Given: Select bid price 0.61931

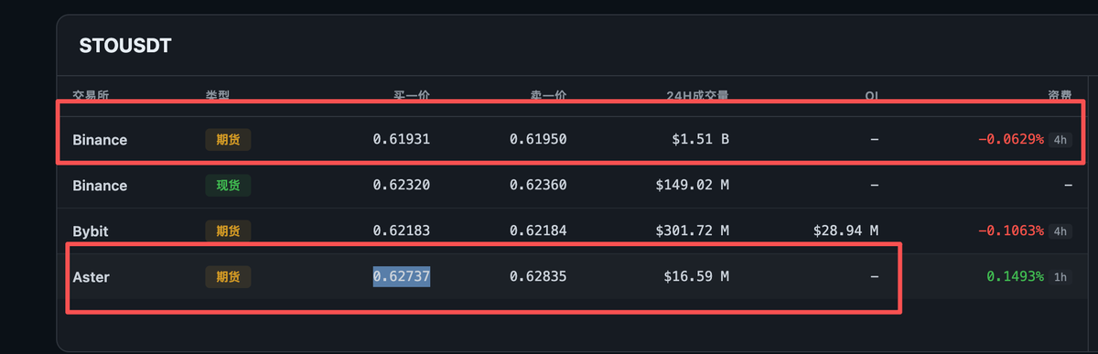Looking at the screenshot, I should pos(401,140).
